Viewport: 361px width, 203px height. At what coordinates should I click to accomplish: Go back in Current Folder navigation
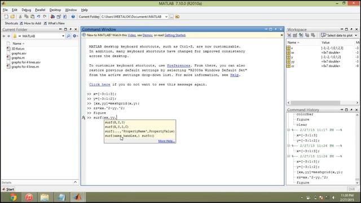tap(4, 36)
